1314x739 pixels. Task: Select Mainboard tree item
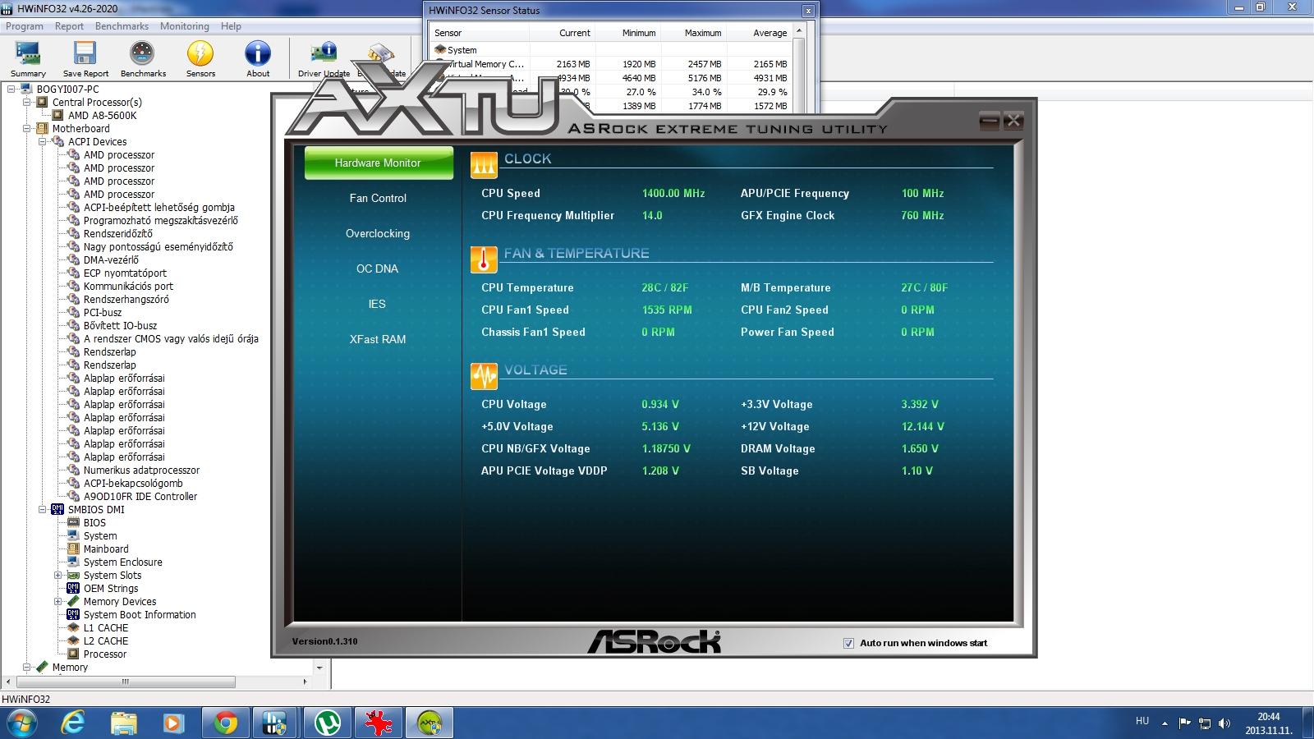point(106,549)
